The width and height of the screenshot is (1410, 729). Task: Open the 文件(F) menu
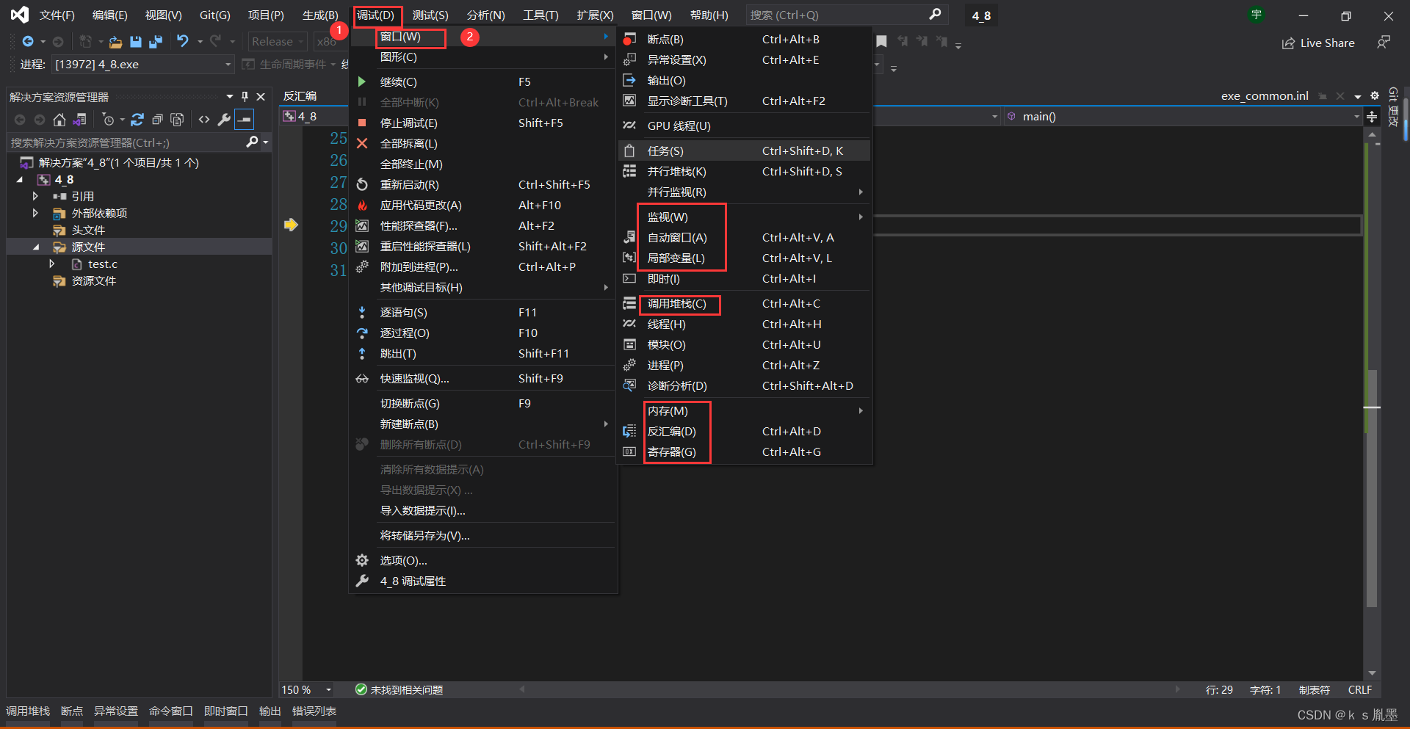[57, 15]
